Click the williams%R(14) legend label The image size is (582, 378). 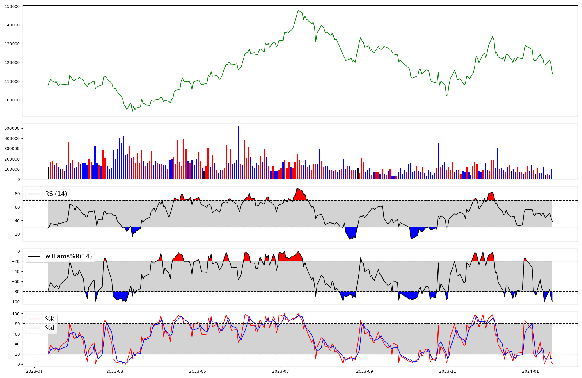[x=68, y=256]
